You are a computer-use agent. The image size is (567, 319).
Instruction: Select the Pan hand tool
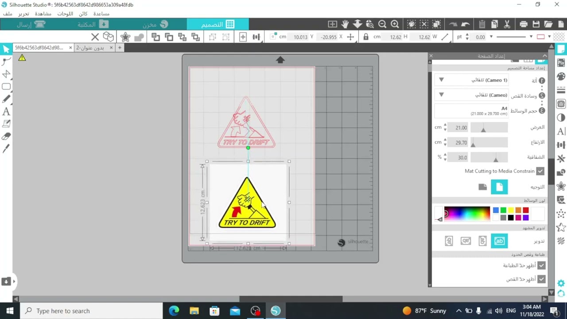pos(345,24)
